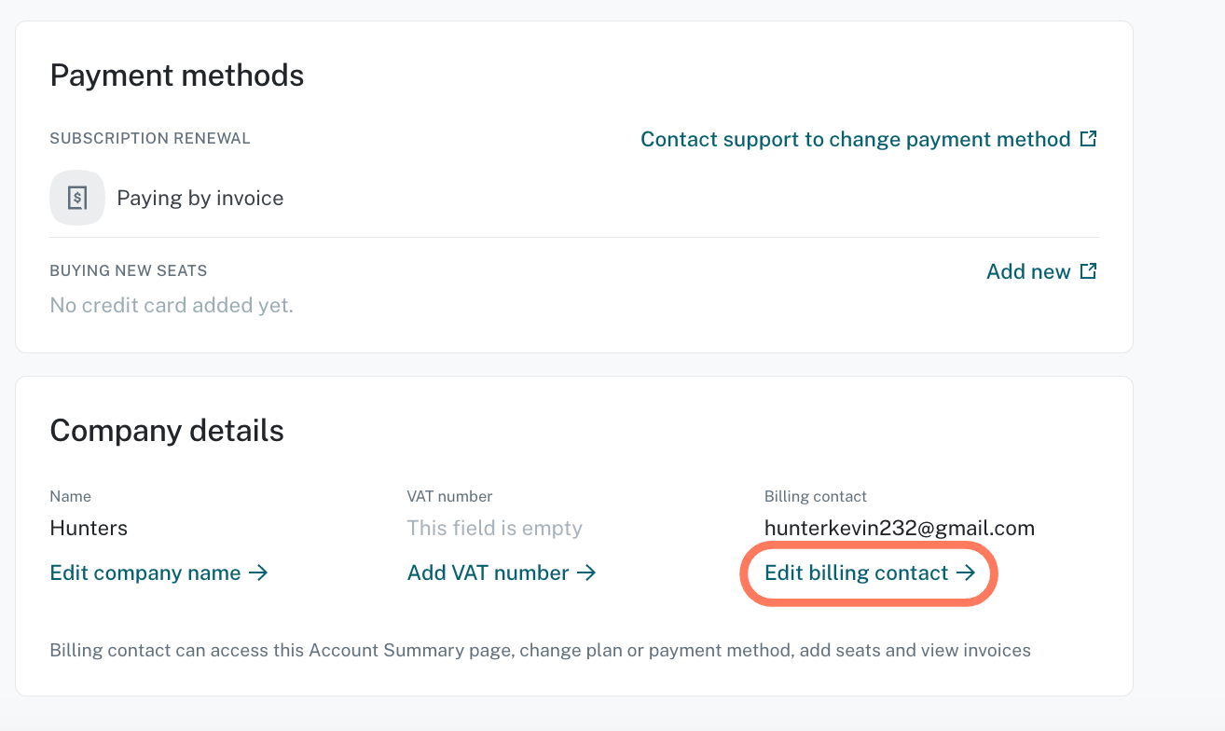Viewport: 1225px width, 731px height.
Task: Click external-link icon beside Contact support
Action: [x=1088, y=139]
